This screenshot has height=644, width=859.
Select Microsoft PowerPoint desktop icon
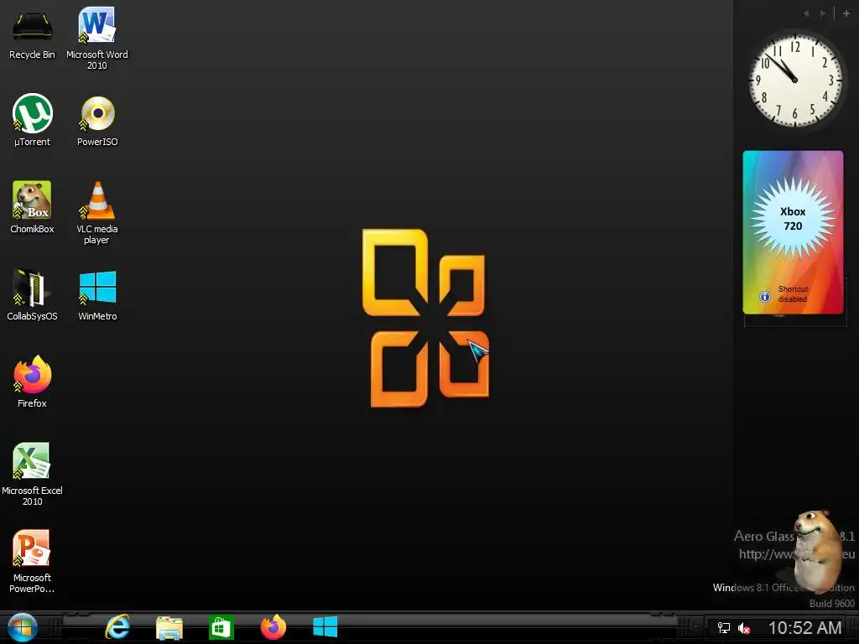(33, 561)
